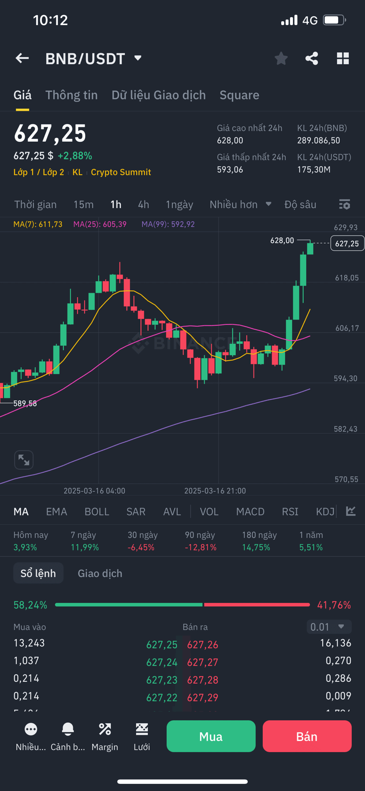365x791 pixels.
Task: Open the 0.01 price precision dropdown
Action: pos(329,627)
